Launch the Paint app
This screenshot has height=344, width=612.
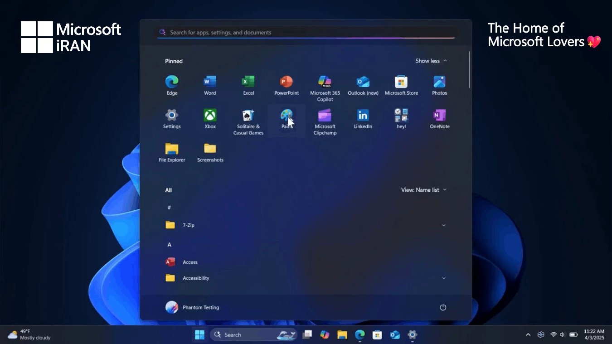287,120
